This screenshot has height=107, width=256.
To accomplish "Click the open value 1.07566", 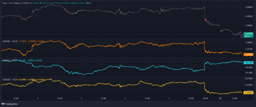I will [35, 3].
